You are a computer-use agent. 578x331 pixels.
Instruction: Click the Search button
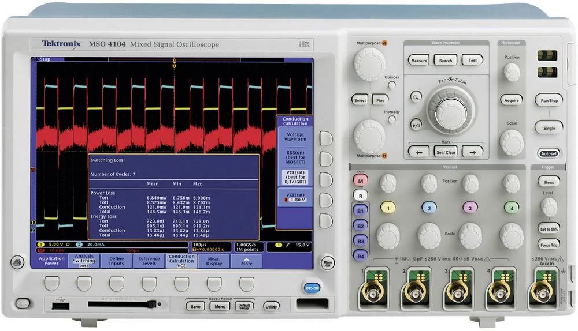coord(445,60)
